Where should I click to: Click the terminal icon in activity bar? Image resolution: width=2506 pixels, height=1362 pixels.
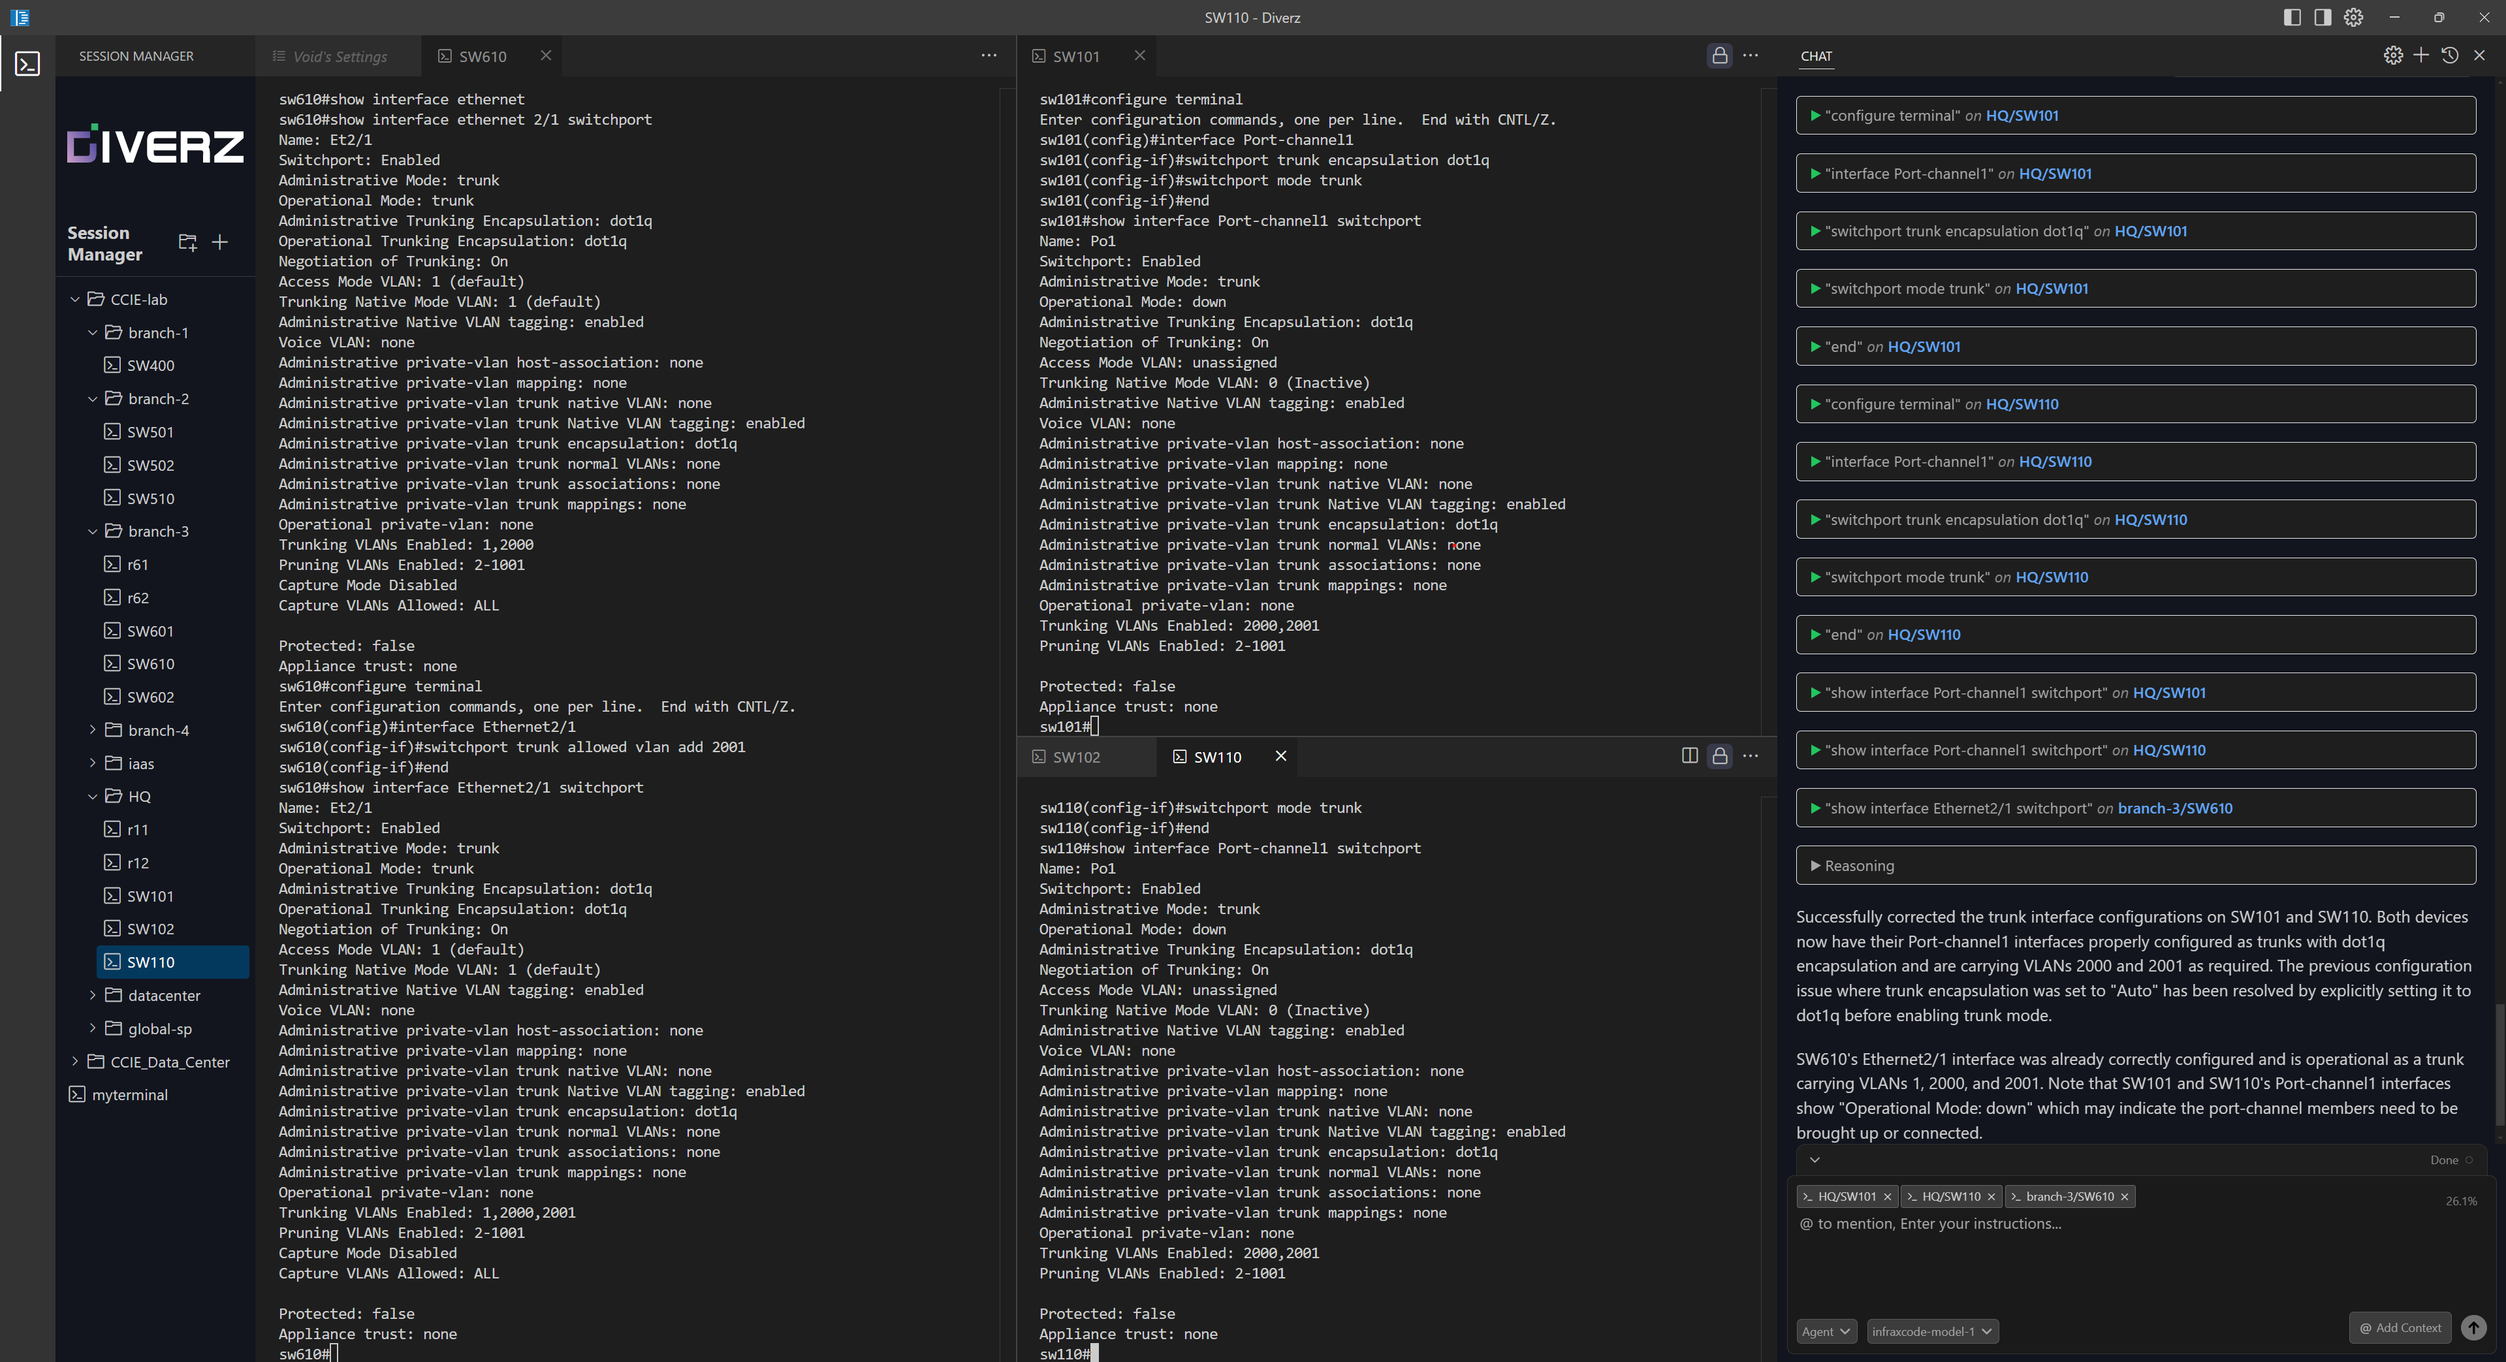click(27, 64)
